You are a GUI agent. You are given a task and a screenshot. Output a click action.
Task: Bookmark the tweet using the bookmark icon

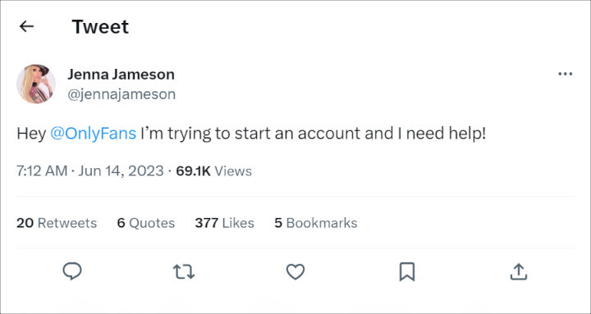407,271
